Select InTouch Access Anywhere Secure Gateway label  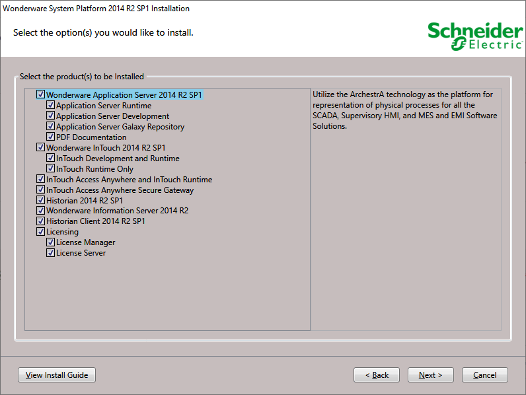click(120, 190)
